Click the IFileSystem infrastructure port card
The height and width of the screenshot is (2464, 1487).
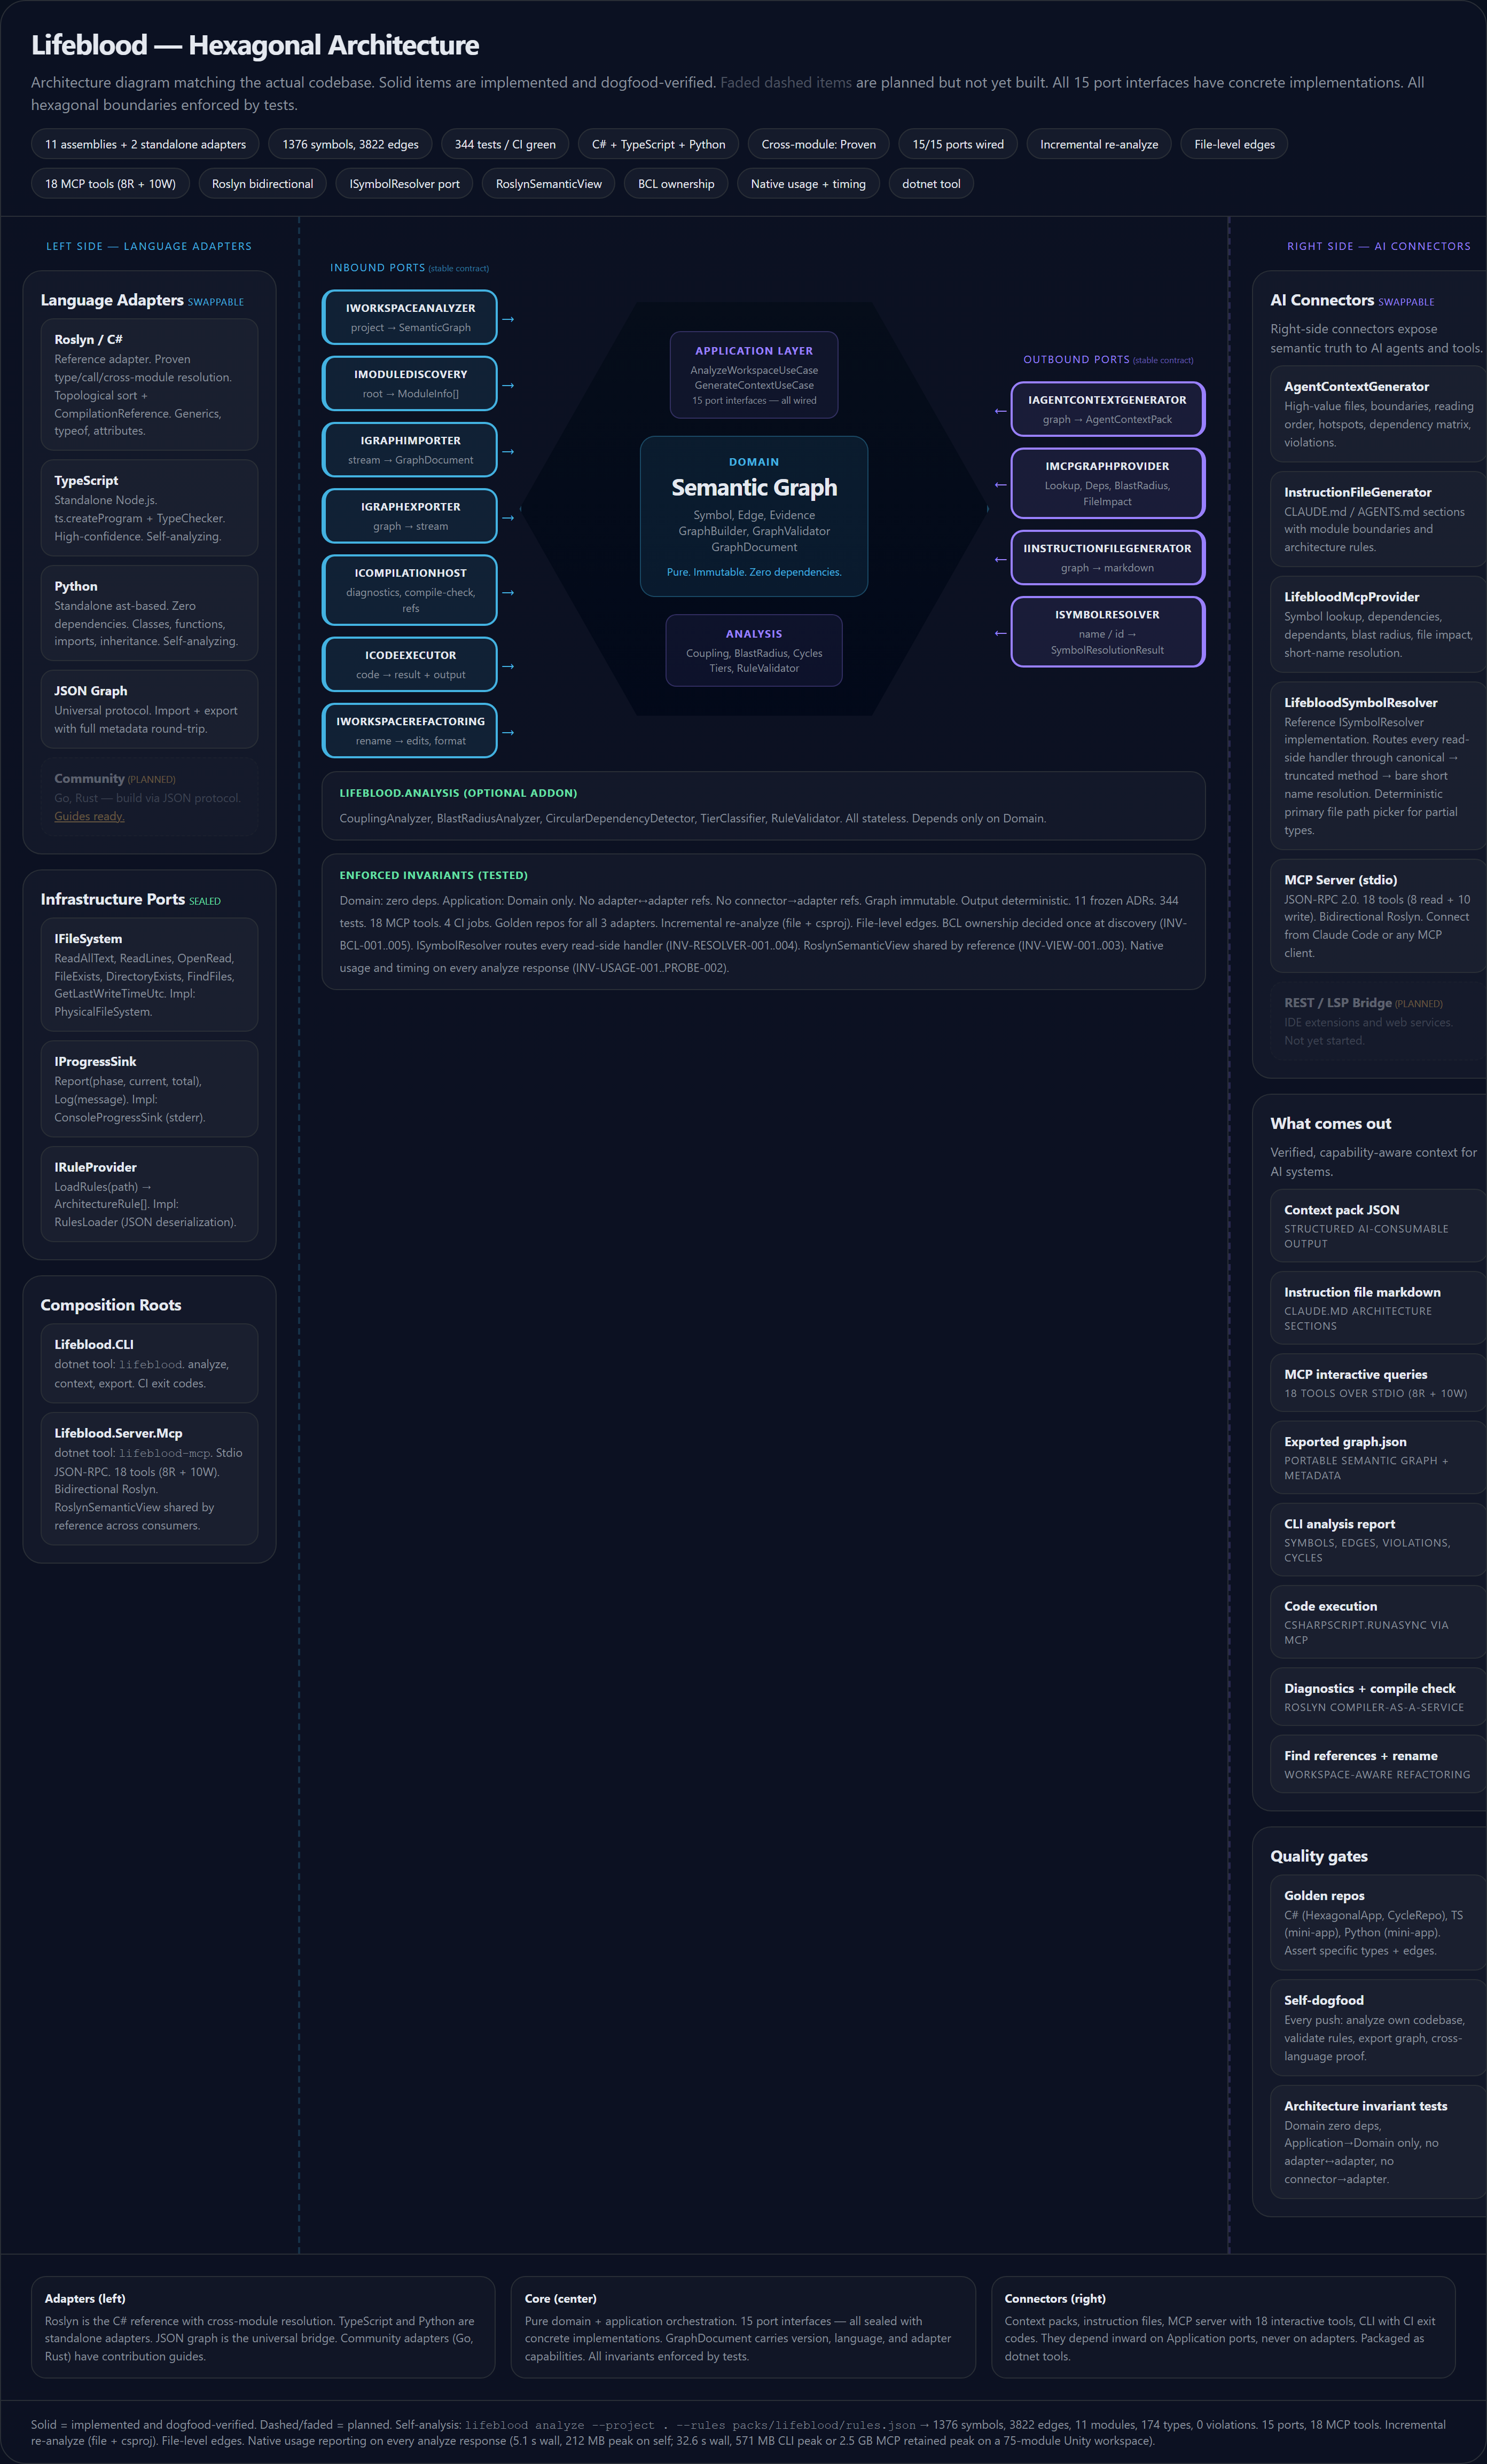[x=149, y=974]
